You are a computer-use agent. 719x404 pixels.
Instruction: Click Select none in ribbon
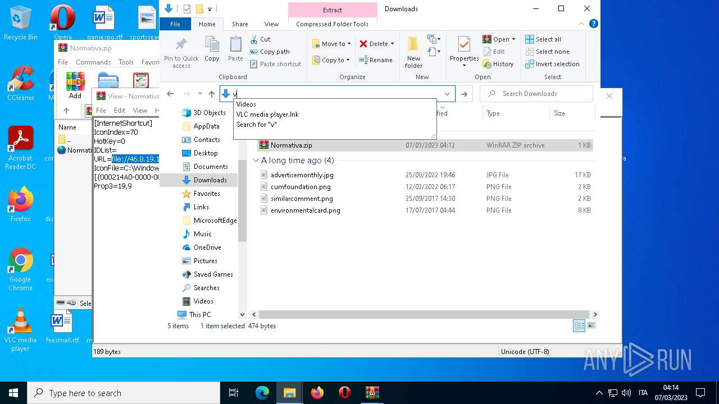tap(547, 52)
